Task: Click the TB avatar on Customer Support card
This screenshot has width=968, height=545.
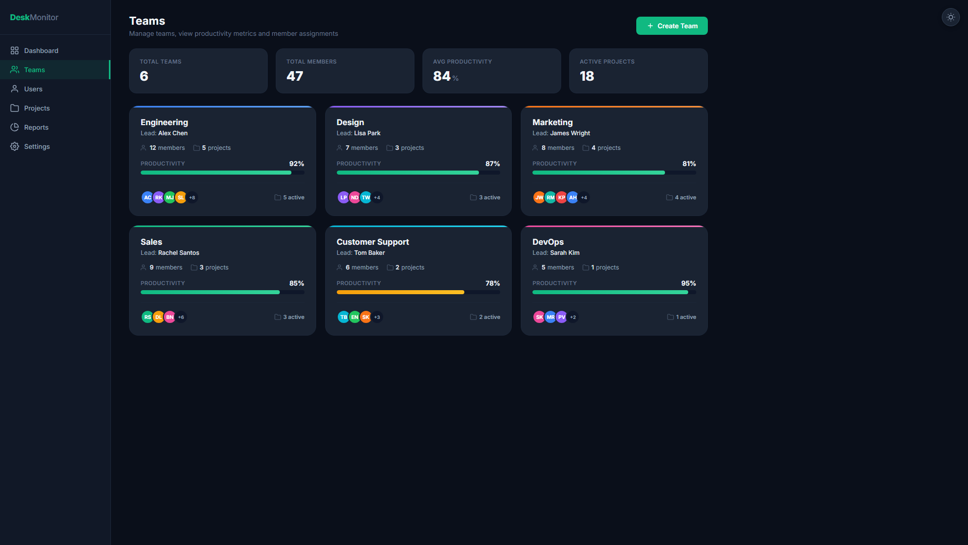Action: coord(343,317)
